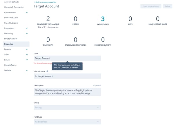Image resolution: width=174 pixels, height=131 pixels.
Task: Click the Internal name info icon
Action: [x=47, y=71]
